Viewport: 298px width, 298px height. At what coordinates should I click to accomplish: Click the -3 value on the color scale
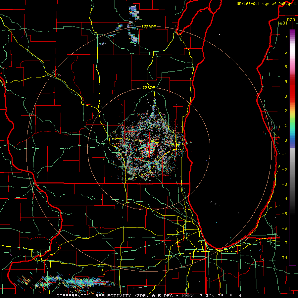(x=284, y=184)
